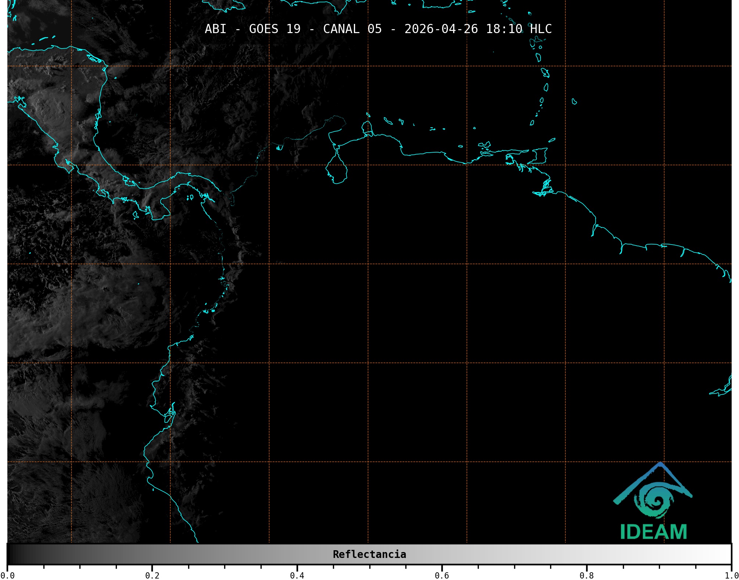Click the 18:10 time in the title

point(504,29)
